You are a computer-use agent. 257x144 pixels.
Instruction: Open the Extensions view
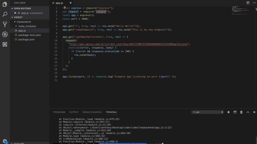pos(5,44)
